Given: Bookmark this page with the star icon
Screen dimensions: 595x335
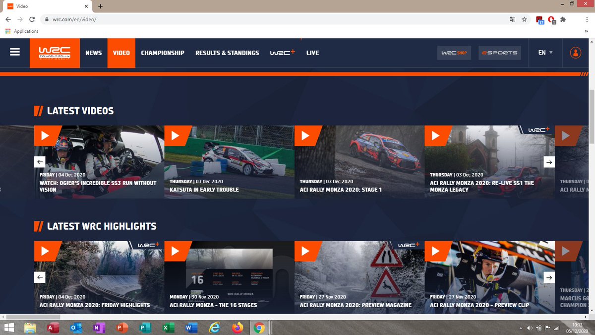Looking at the screenshot, I should click(525, 19).
